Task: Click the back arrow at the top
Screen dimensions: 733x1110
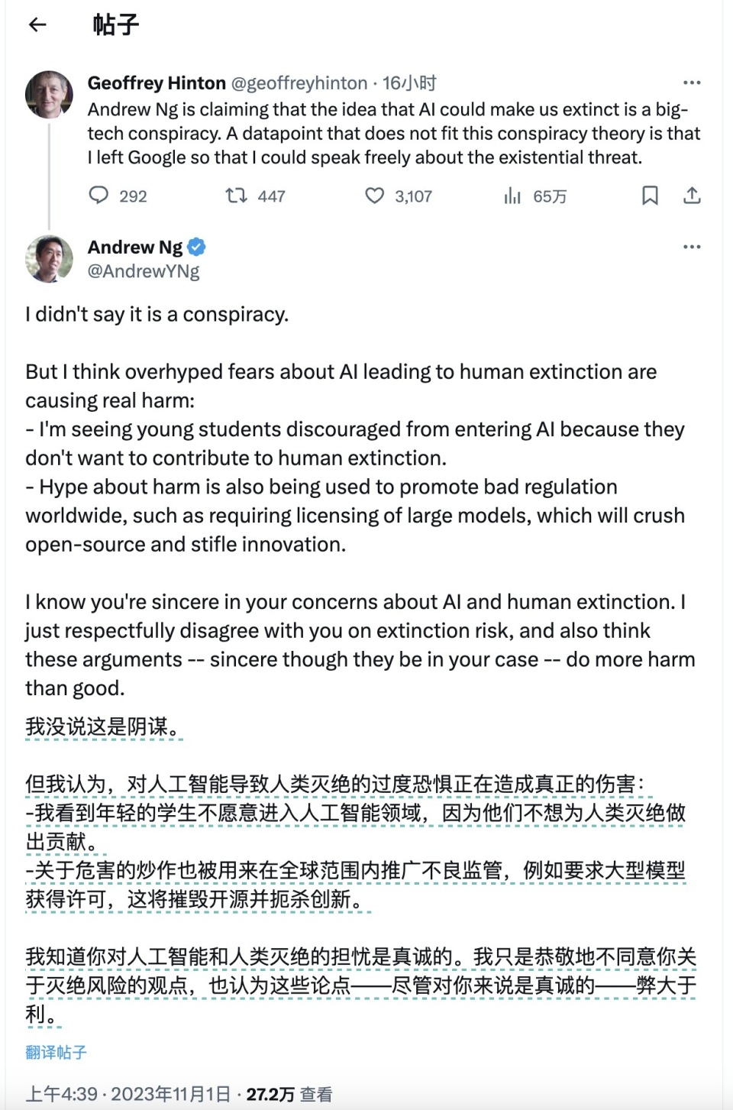Action: pyautogui.click(x=37, y=25)
